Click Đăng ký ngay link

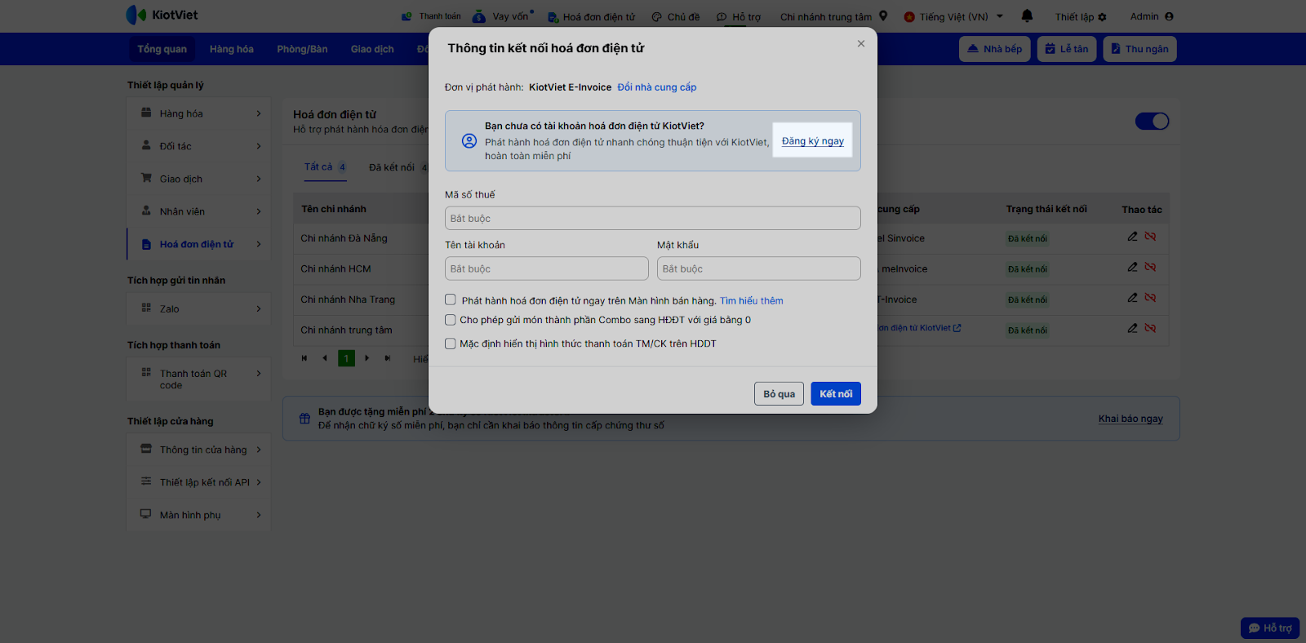[813, 140]
